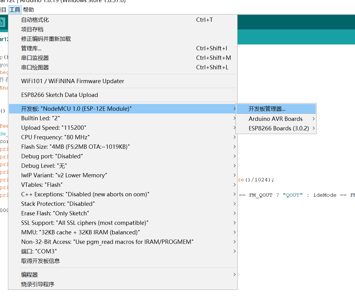
Task: Expand Builtin Led "2" submenu
Action: tap(123, 118)
